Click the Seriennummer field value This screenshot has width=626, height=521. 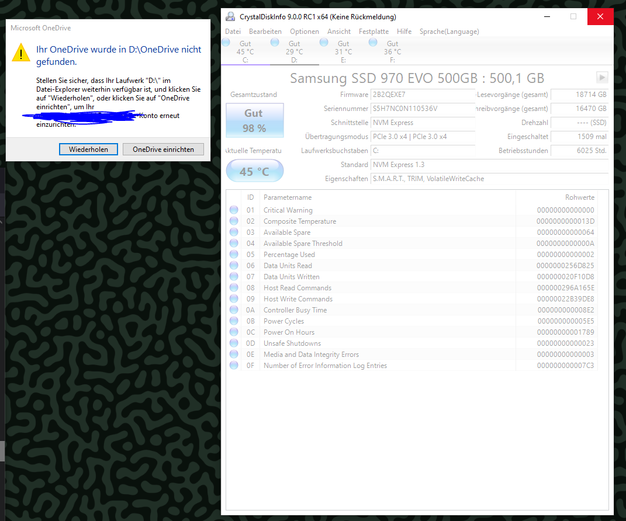[423, 109]
